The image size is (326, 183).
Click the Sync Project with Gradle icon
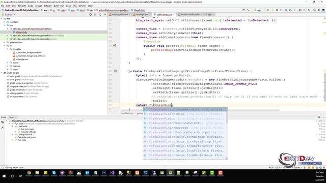300,10
